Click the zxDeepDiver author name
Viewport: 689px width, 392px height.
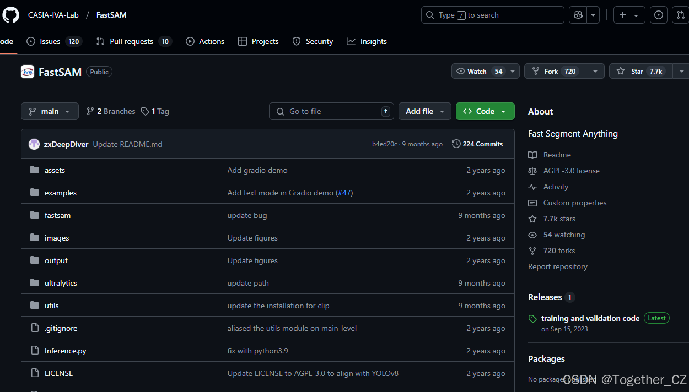[x=66, y=144]
